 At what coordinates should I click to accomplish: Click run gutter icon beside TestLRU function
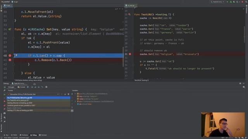(x=129, y=14)
